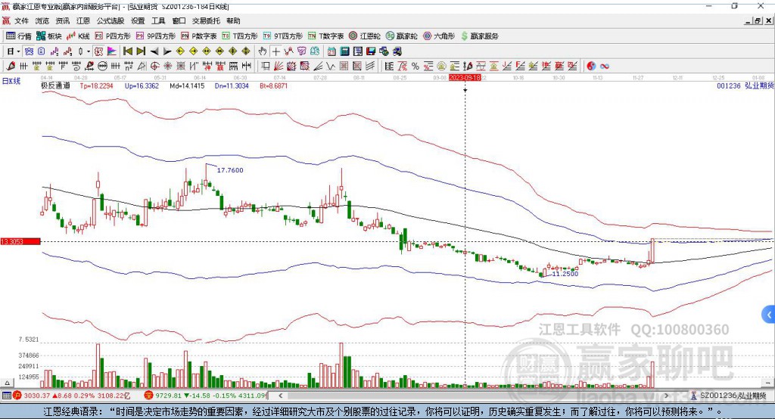This screenshot has width=775, height=419.
Task: Click the black right arrow
Action: pos(167,51)
